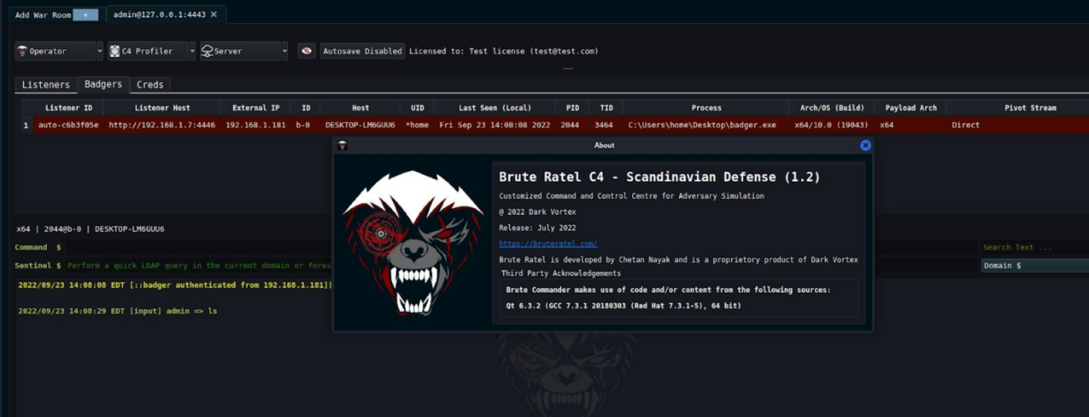Click the Autosave Disabled button
Viewport: 1089px width, 417px height.
(362, 51)
